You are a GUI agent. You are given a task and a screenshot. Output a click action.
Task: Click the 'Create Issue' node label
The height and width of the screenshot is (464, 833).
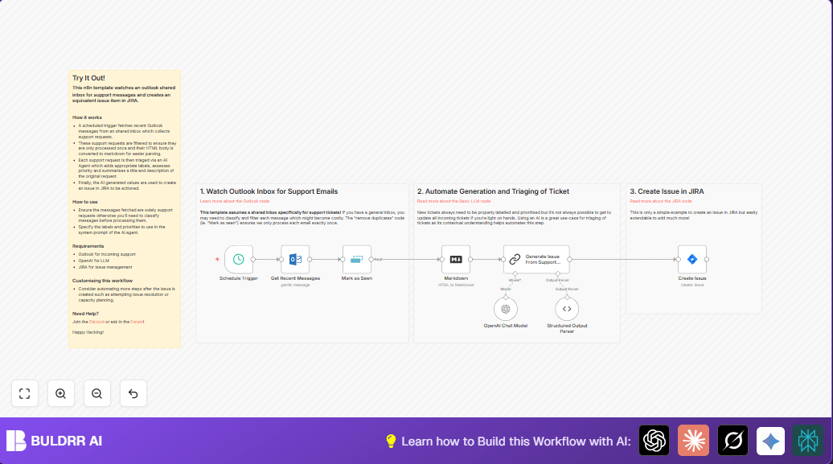pos(692,278)
